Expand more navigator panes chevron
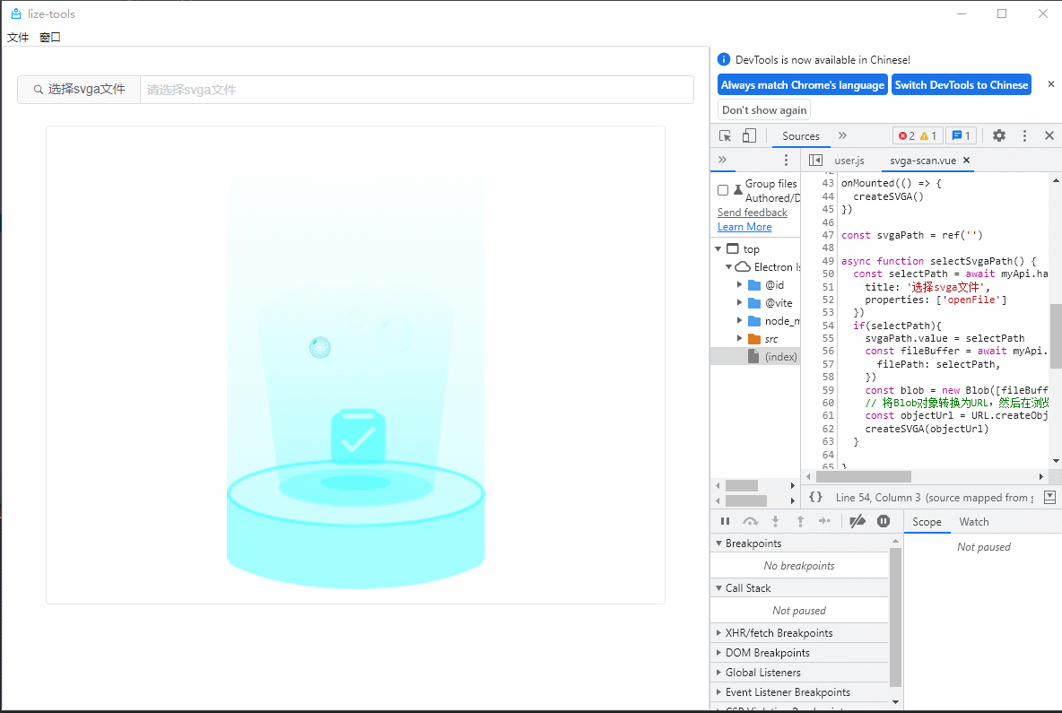The width and height of the screenshot is (1062, 713). point(722,160)
